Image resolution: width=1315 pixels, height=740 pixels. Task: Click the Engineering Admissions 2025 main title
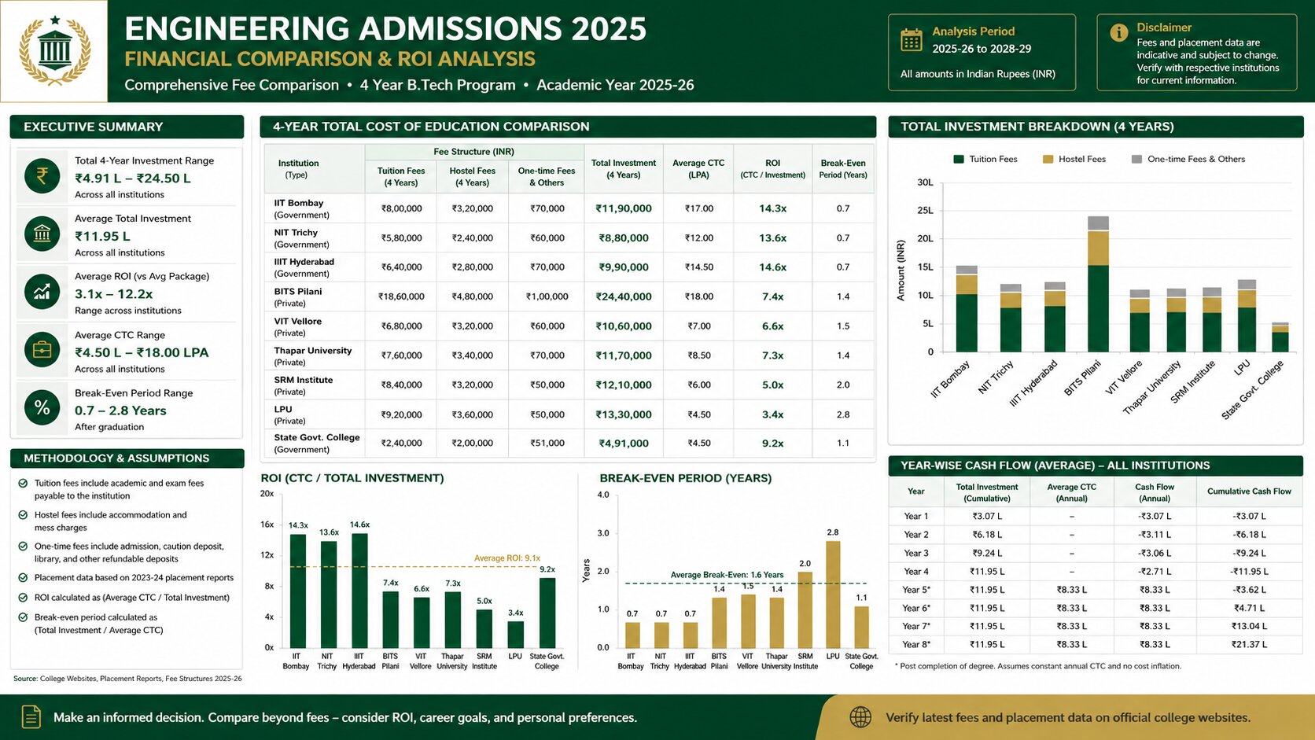click(385, 29)
